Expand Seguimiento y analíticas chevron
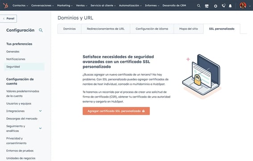This screenshot has height=161, width=253. [x=40, y=128]
